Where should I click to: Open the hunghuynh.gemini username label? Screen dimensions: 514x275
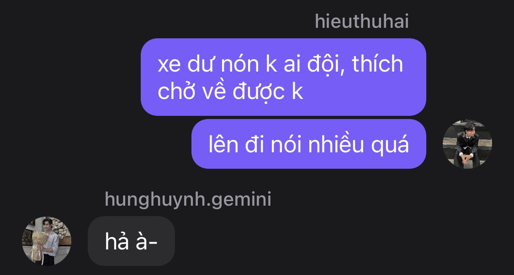click(x=188, y=199)
